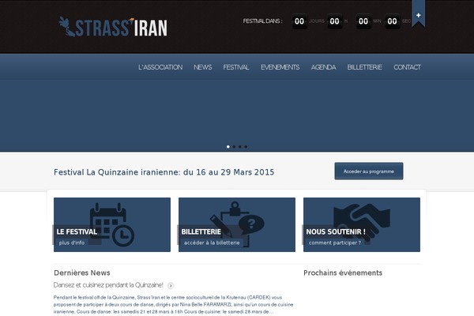Select the first slider dot
The width and height of the screenshot is (474, 316).
(228, 147)
